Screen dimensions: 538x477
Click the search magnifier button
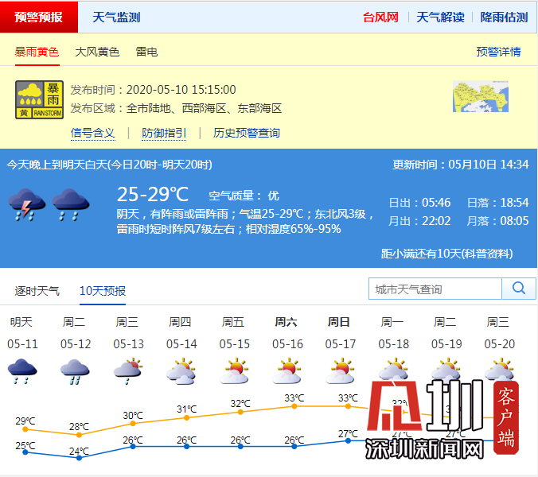coord(519,289)
